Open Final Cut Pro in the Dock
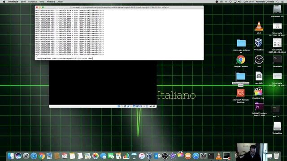 pos(180,155)
